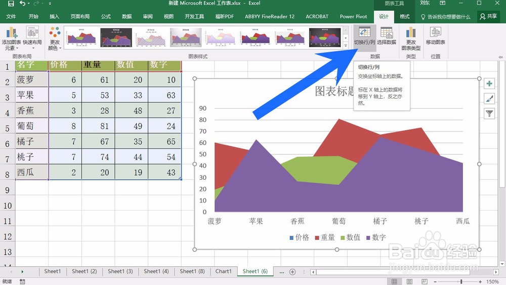Viewport: 506px width, 285px height.
Task: Click the Undo arrow icon
Action: tap(22, 3)
